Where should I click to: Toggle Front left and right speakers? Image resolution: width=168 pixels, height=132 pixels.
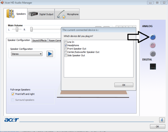coord(13,94)
